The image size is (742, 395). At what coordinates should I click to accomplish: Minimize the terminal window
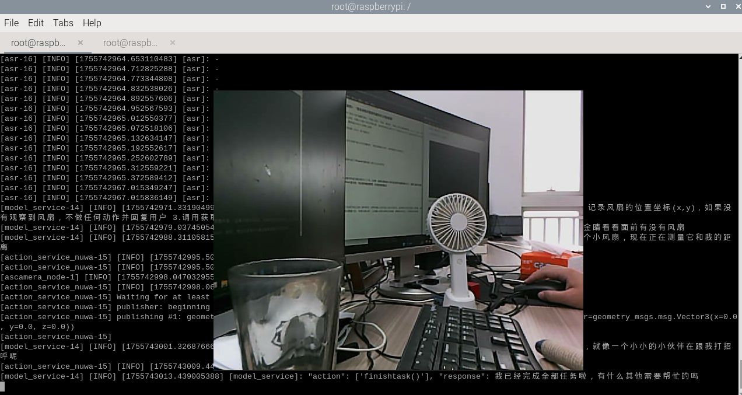(x=709, y=6)
